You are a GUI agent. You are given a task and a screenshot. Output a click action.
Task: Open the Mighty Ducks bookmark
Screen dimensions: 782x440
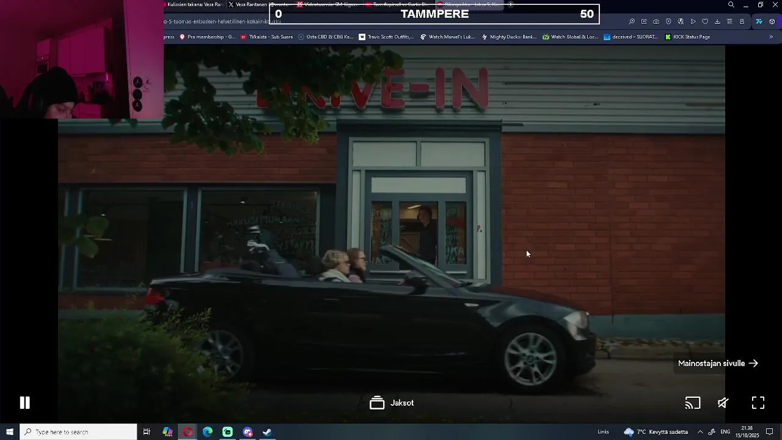click(x=509, y=37)
